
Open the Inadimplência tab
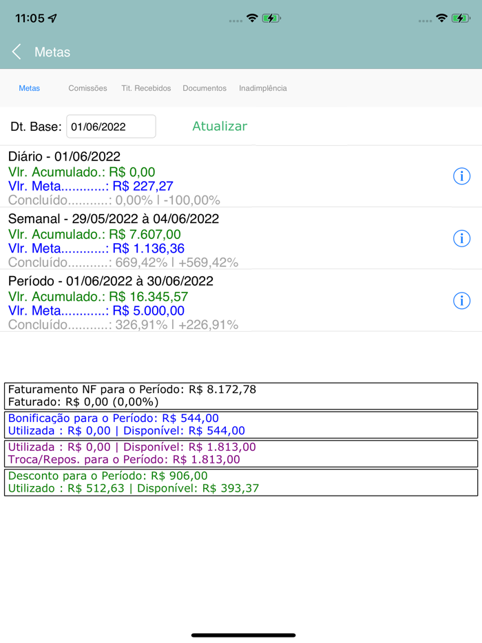[262, 88]
